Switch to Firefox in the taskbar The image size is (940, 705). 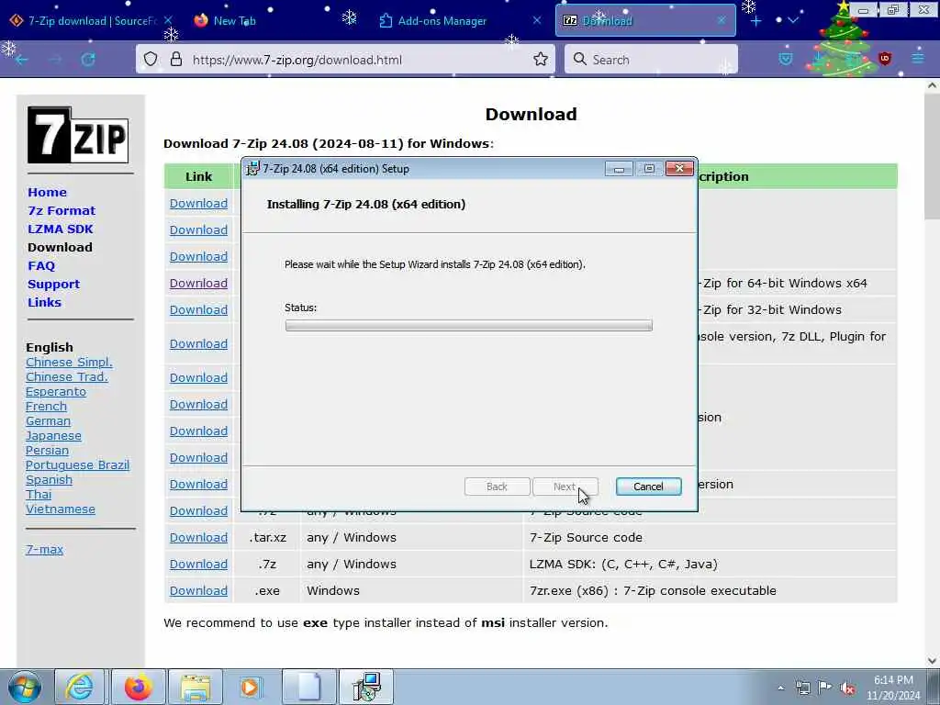[138, 687]
